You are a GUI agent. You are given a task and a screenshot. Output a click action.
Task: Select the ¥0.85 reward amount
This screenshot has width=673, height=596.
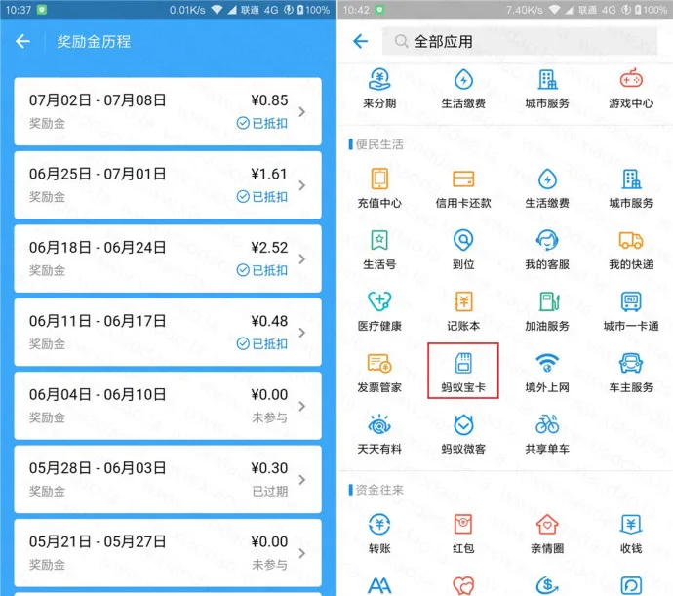pyautogui.click(x=269, y=100)
